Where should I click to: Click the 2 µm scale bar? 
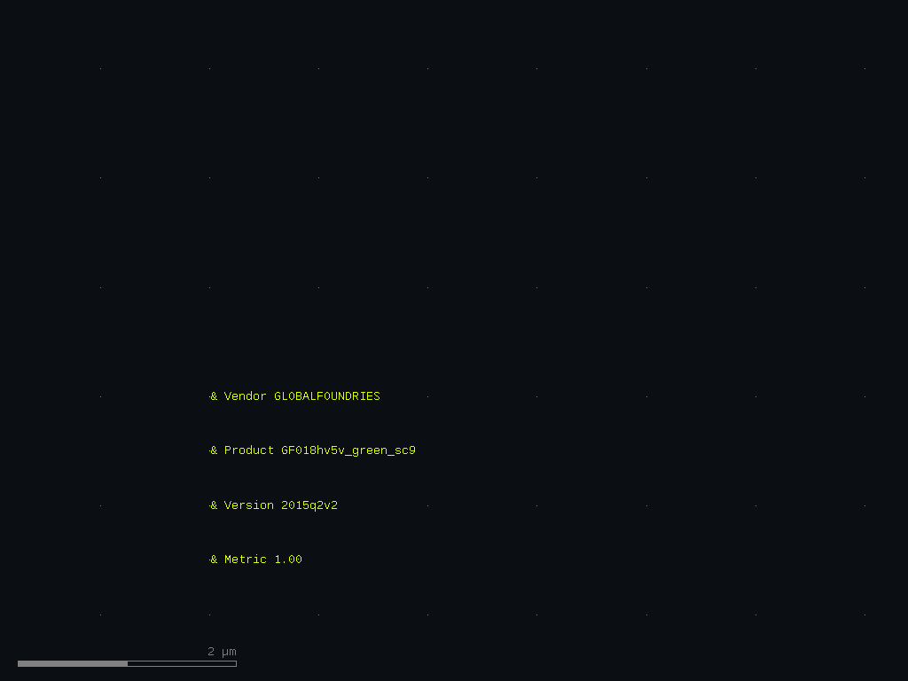pyautogui.click(x=127, y=663)
